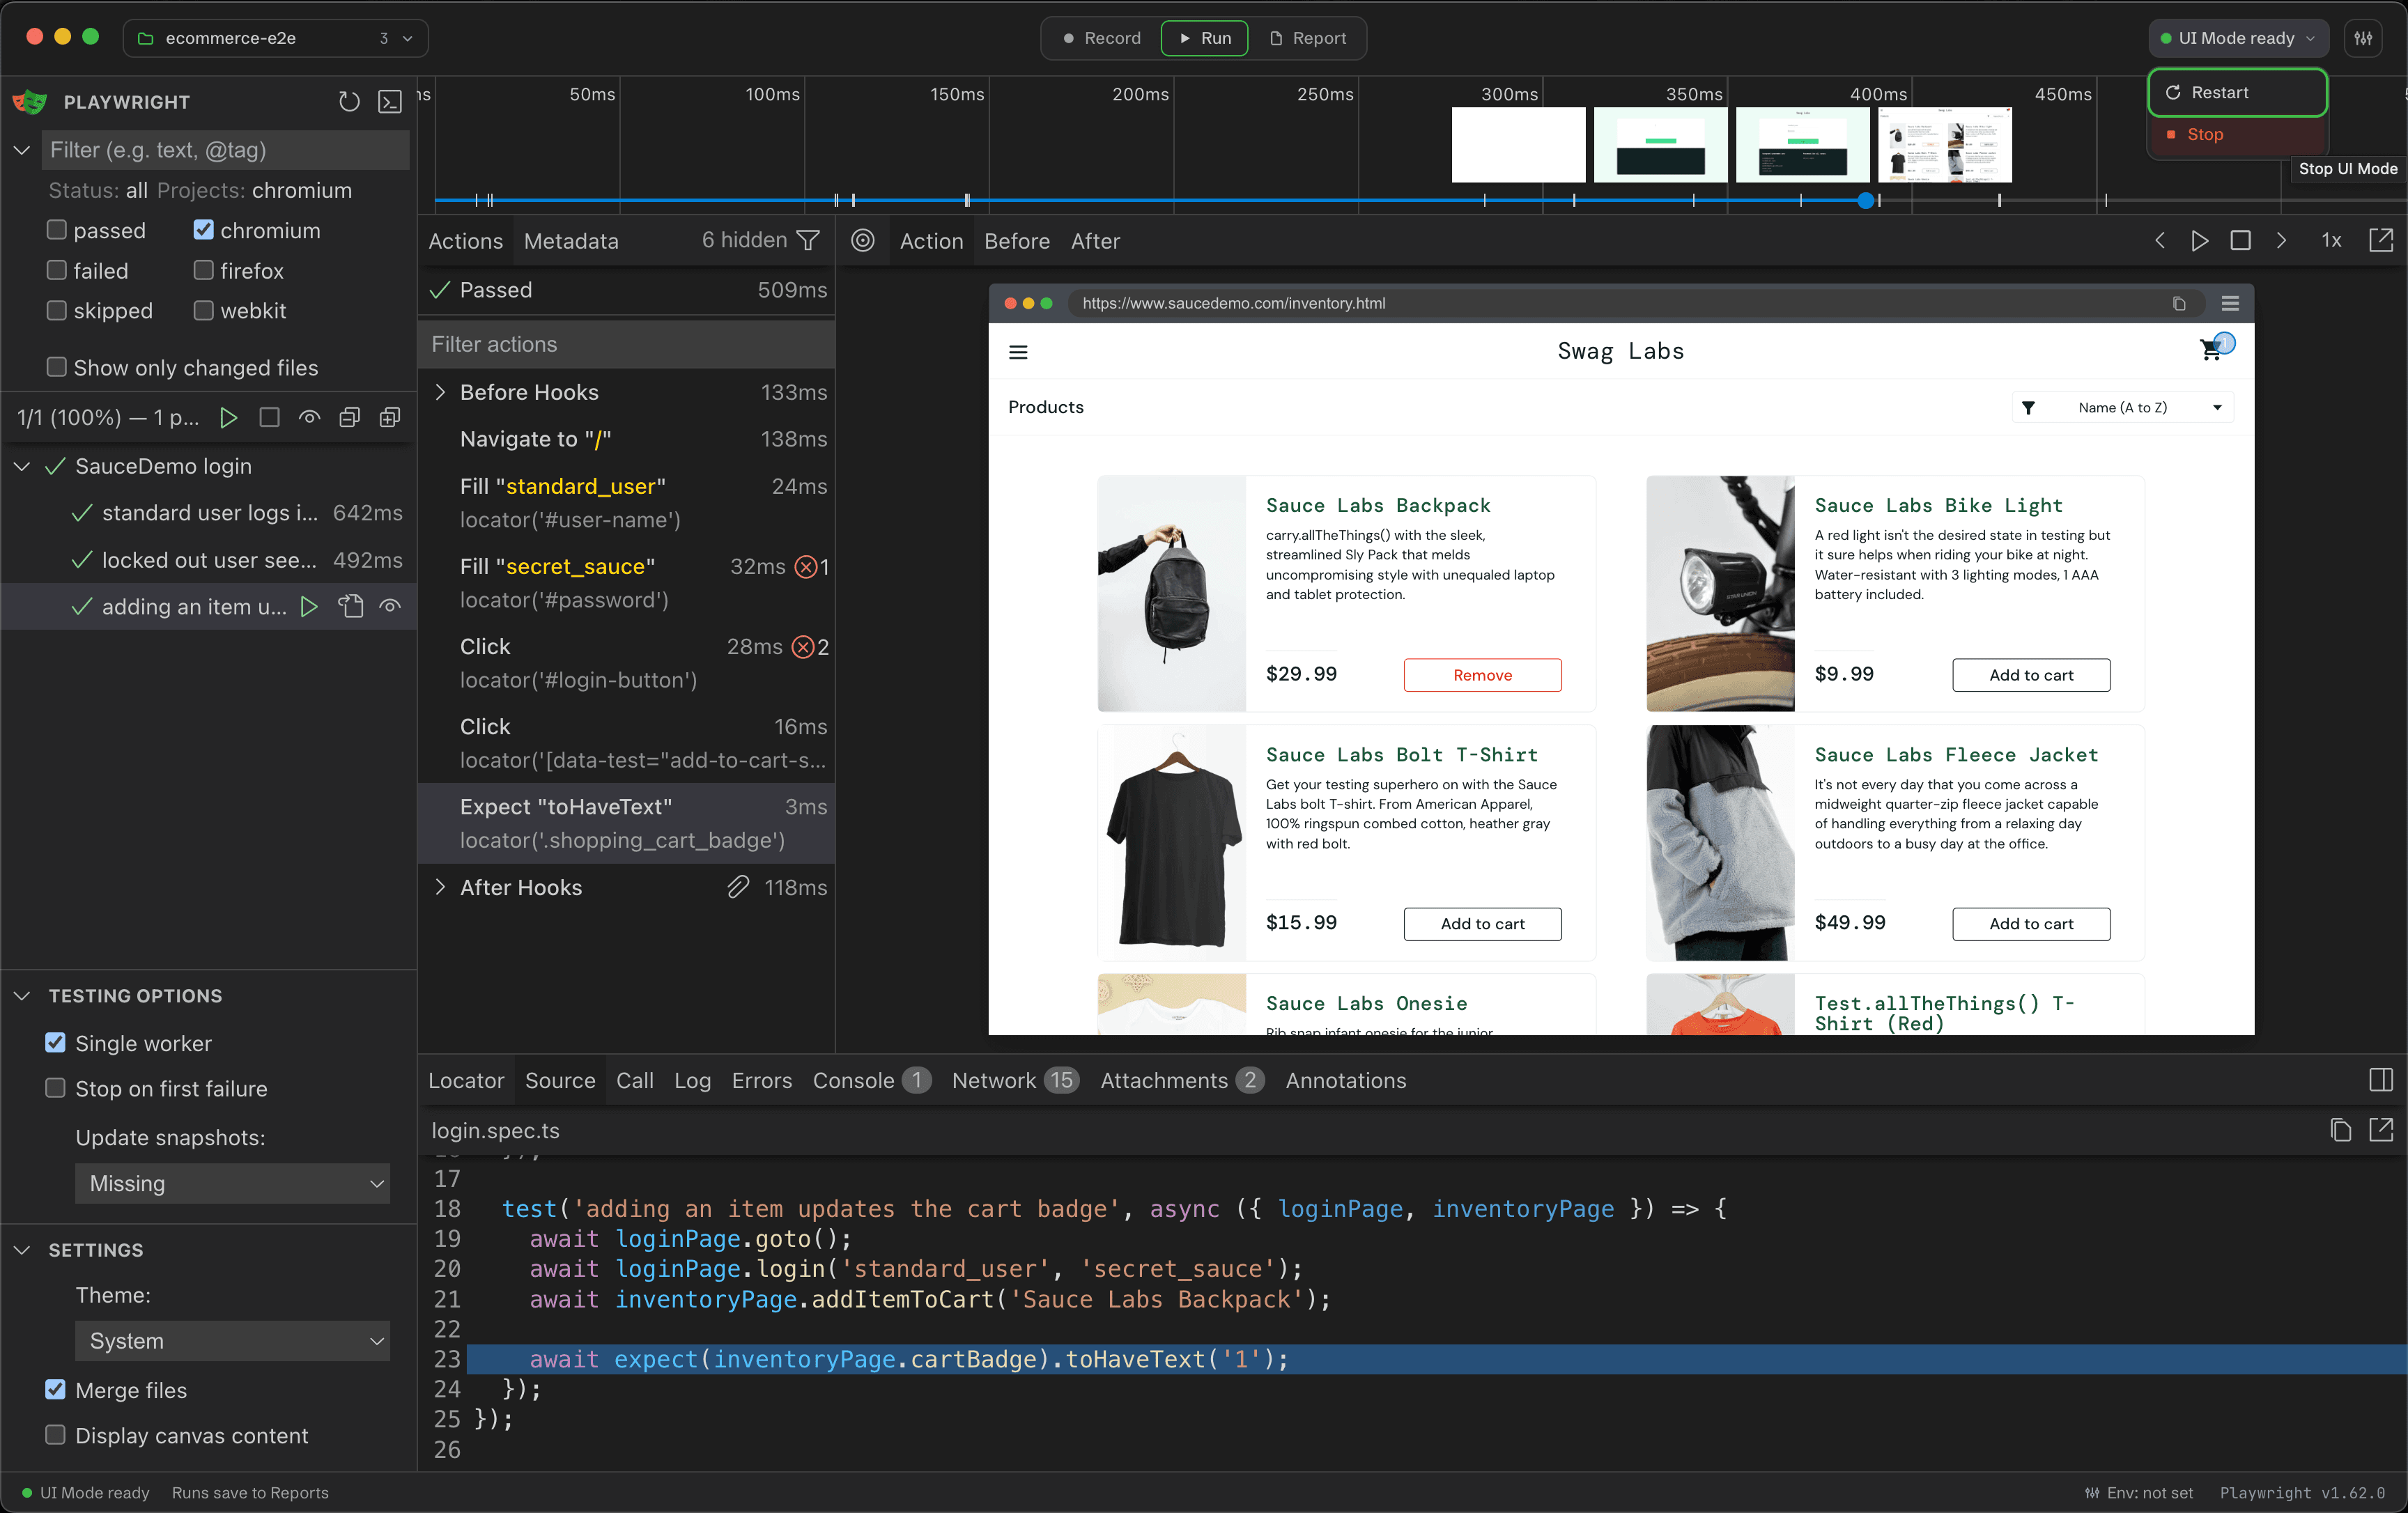Switch to the Before snapshot tab
Viewport: 2408px width, 1513px height.
click(x=1017, y=241)
